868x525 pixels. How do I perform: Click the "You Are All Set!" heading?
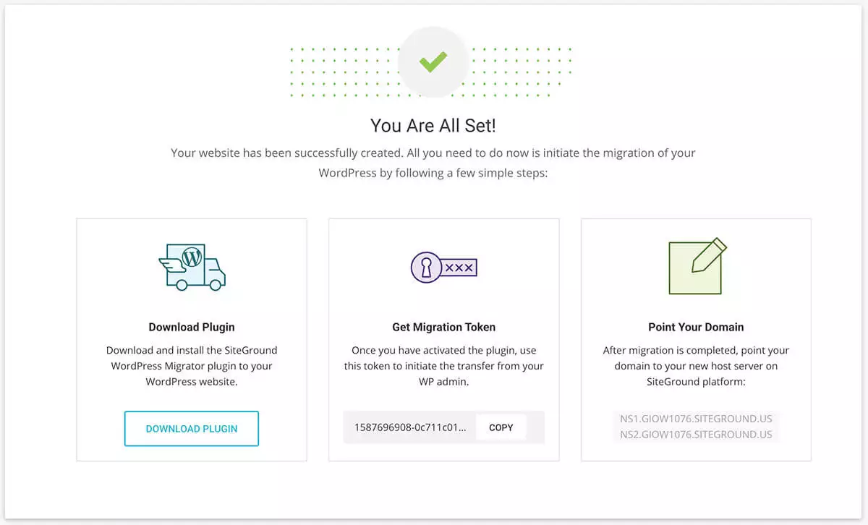[433, 125]
